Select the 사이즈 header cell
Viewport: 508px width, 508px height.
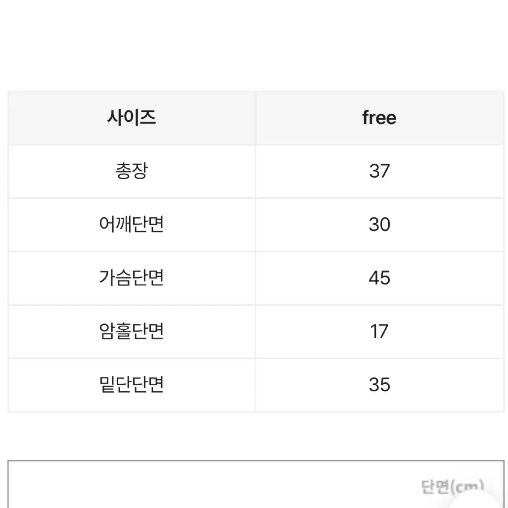(x=132, y=118)
